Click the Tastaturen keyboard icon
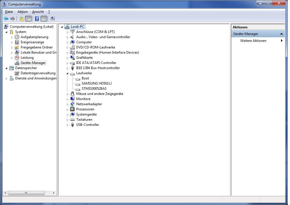Viewport: 290px width, 205px height. (x=72, y=120)
